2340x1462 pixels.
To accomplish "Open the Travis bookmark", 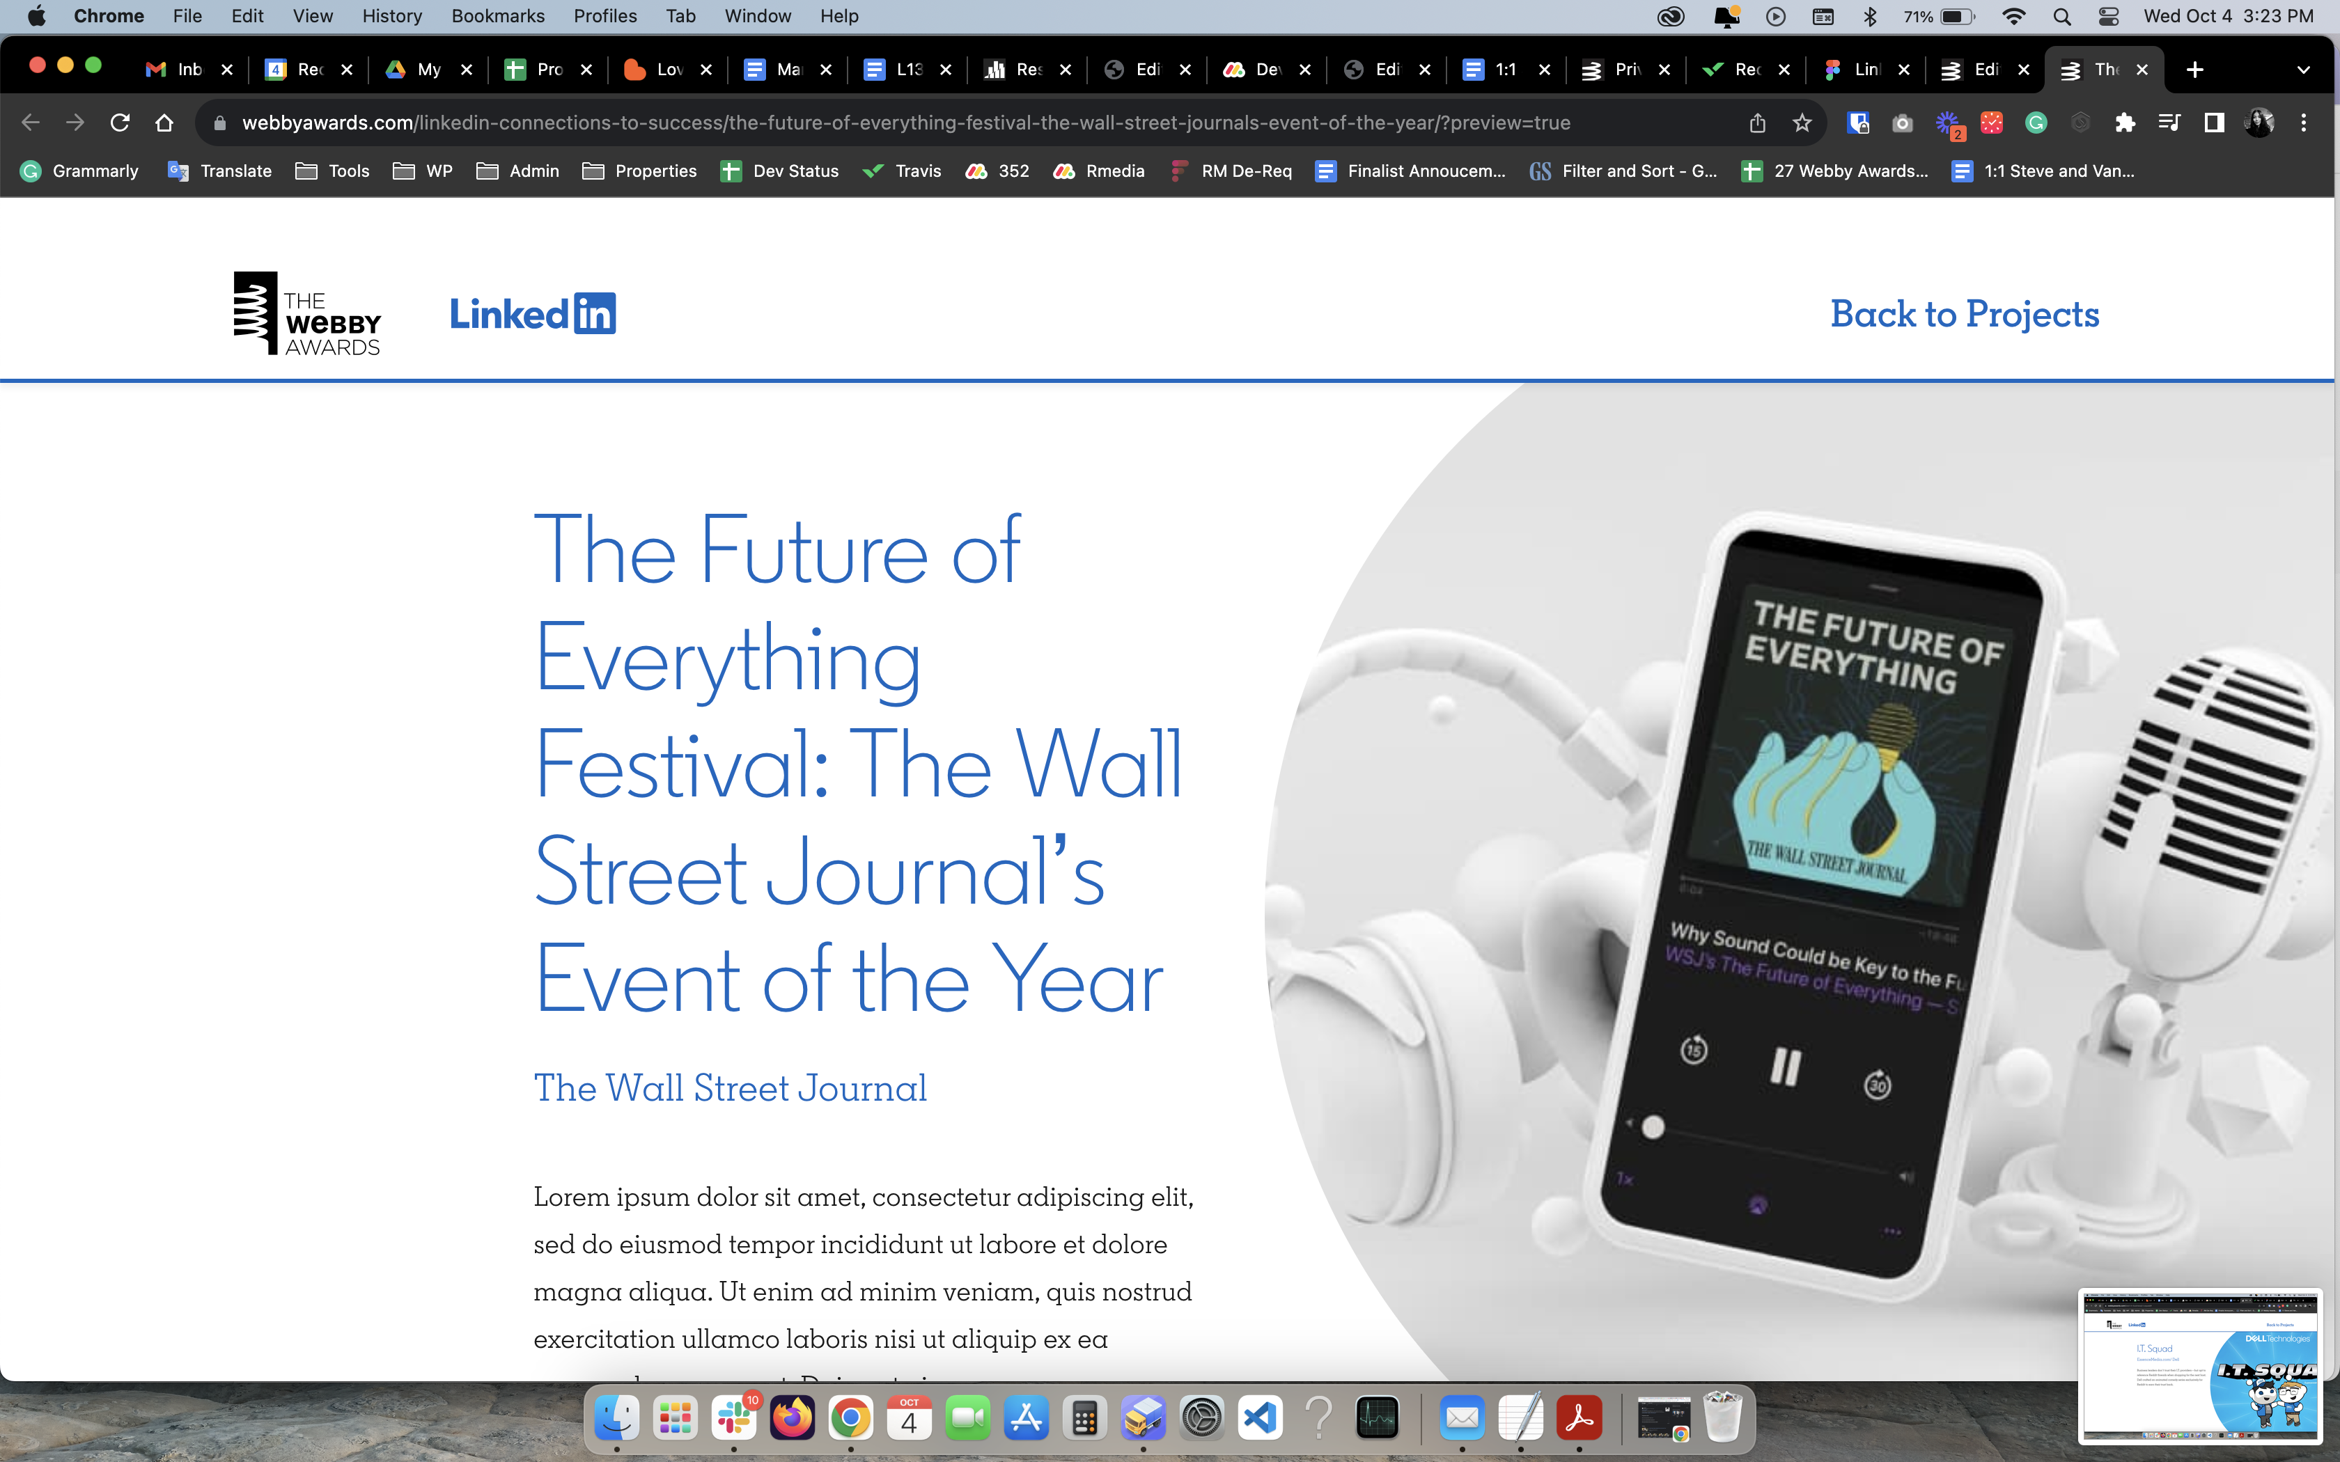I will [x=901, y=171].
